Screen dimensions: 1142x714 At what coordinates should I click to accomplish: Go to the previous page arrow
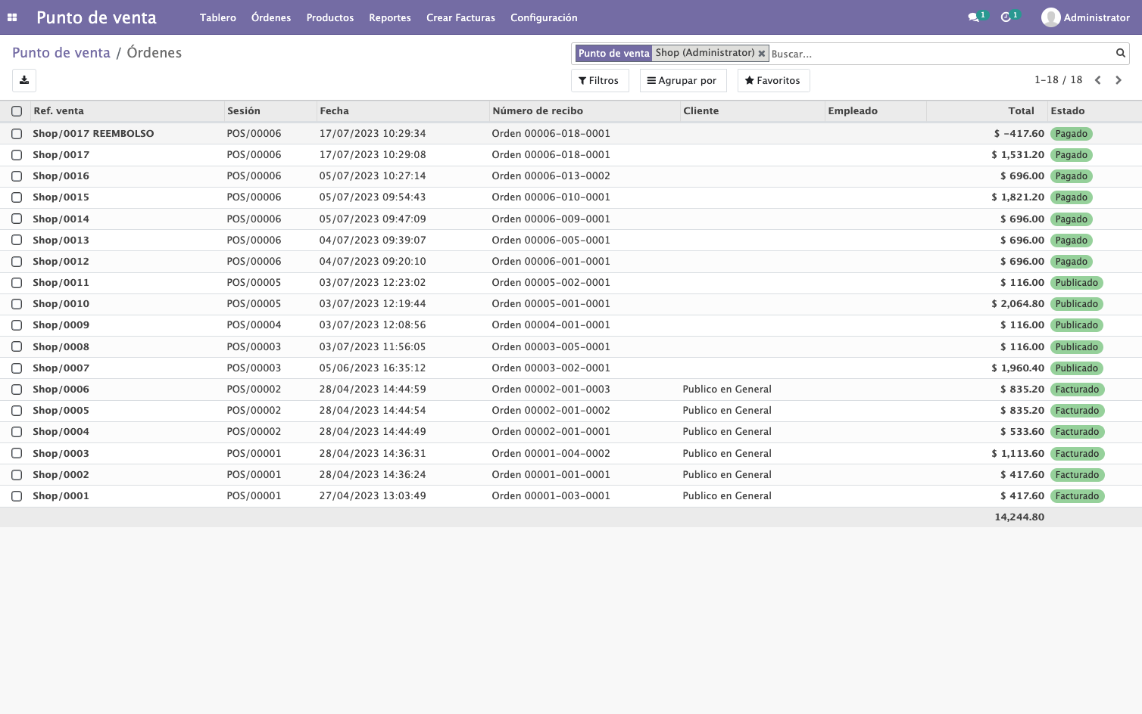click(1097, 80)
